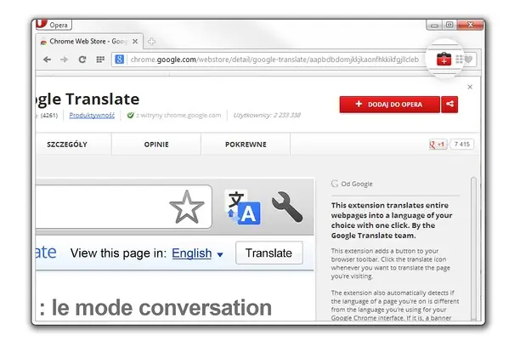Viewport: 520px width, 347px height.
Task: Click the Google +1 button
Action: coord(438,145)
